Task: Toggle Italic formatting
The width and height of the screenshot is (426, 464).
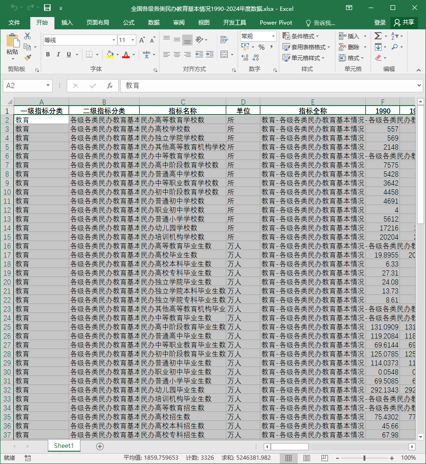Action: pyautogui.click(x=58, y=54)
